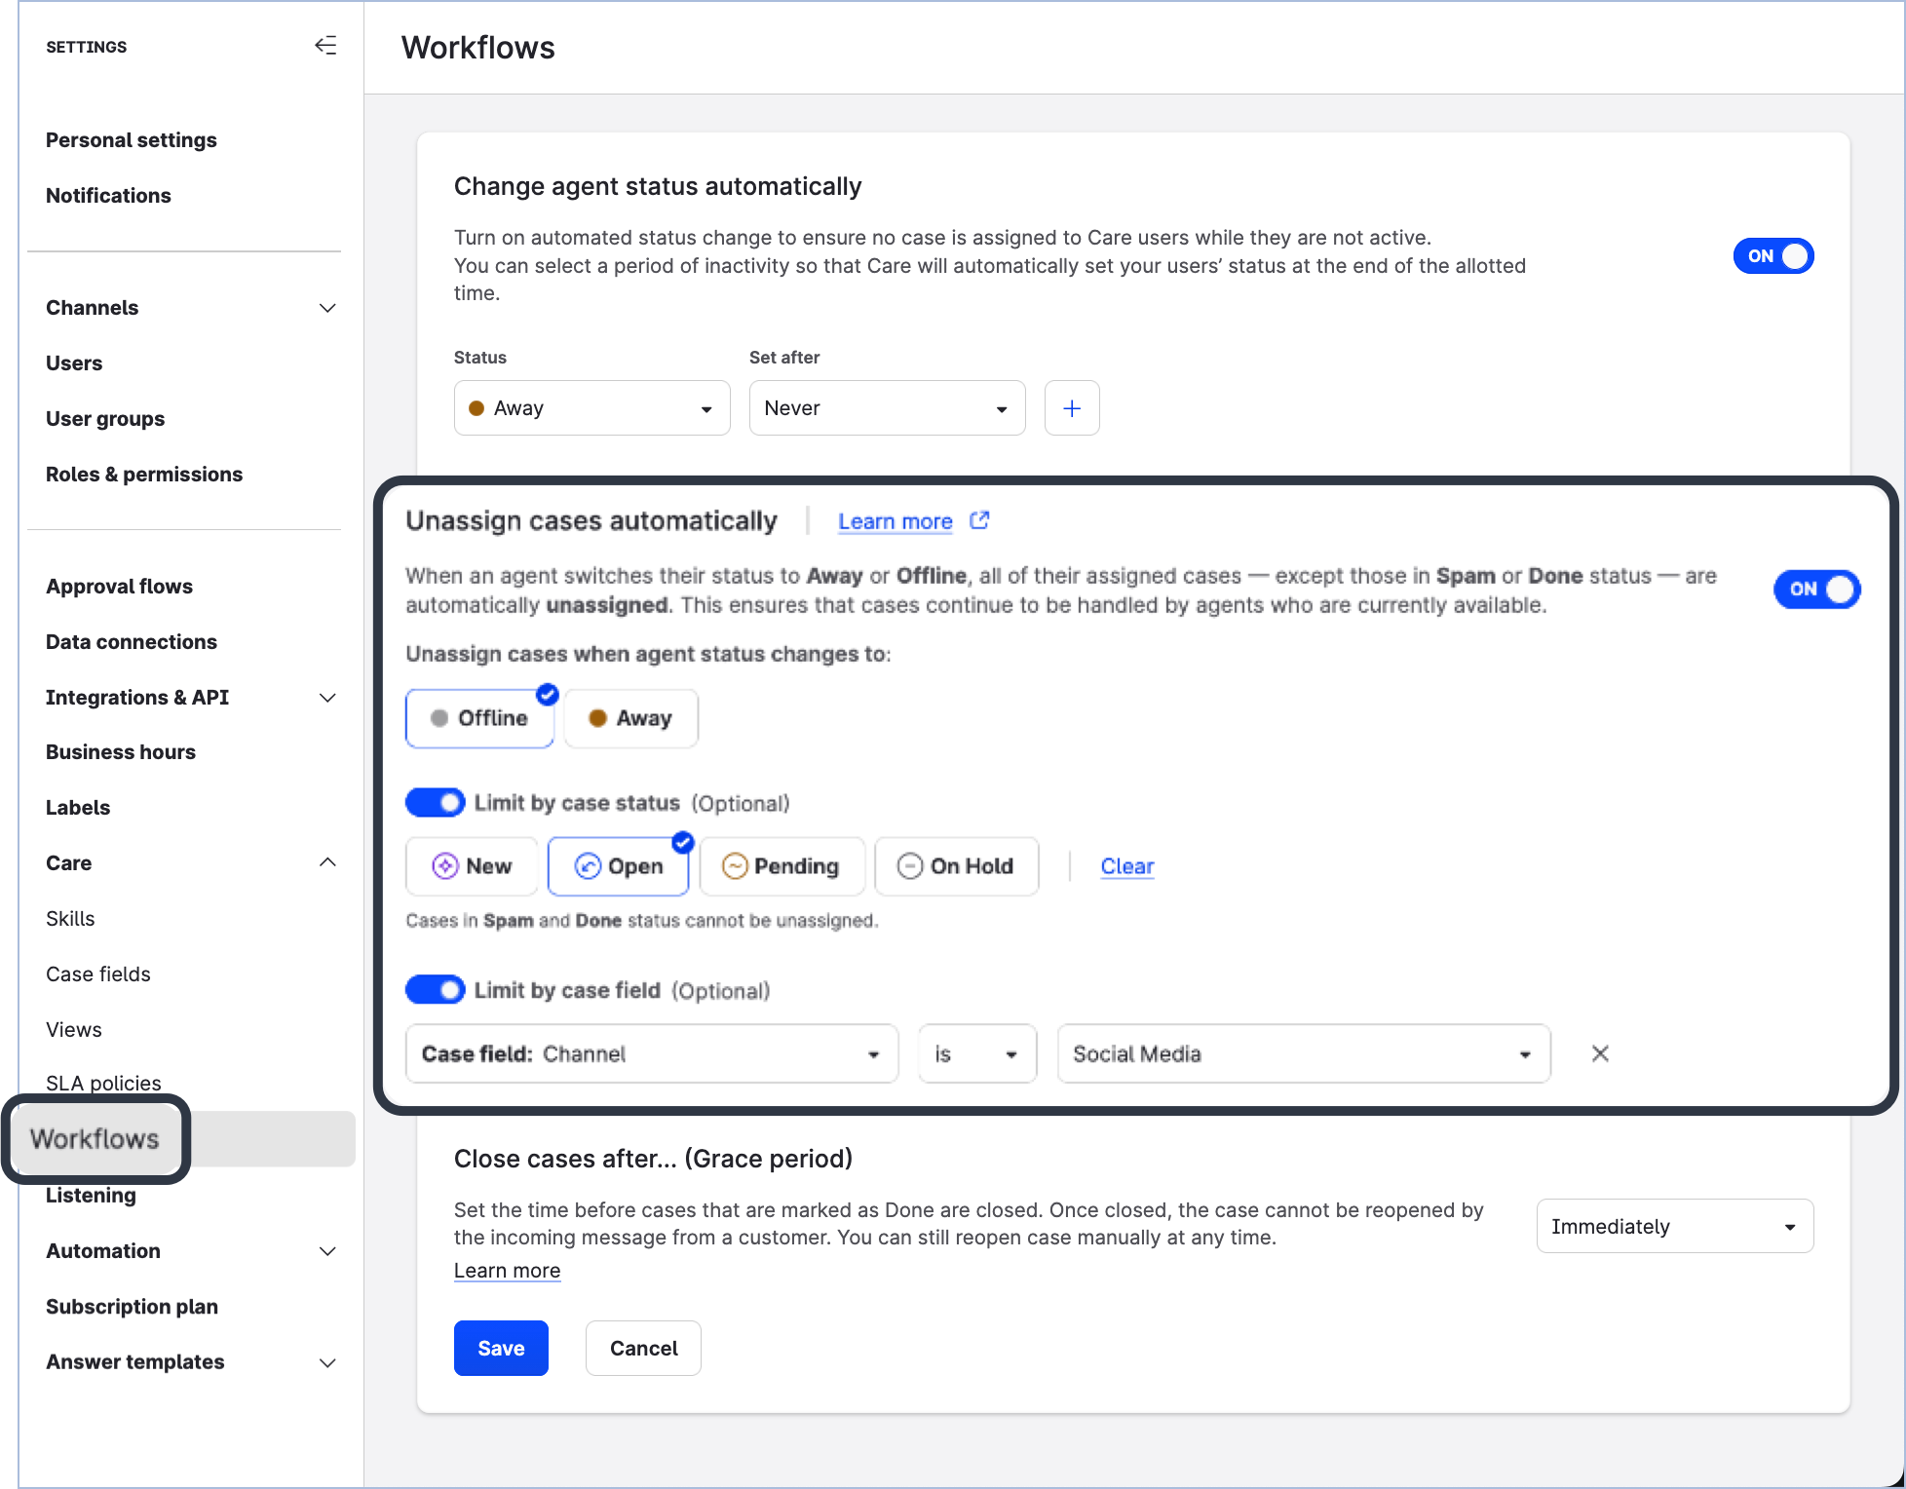Deselect the Offline status chip
Viewport: 1906px width, 1489px height.
[479, 718]
